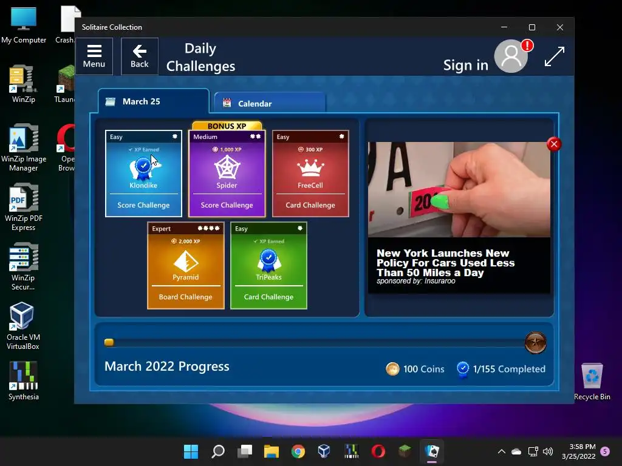Click the FreeCell crown icon

tap(310, 168)
